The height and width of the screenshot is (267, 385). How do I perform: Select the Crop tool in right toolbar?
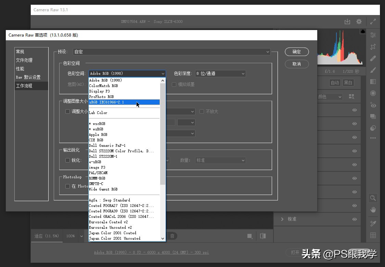pos(373,47)
